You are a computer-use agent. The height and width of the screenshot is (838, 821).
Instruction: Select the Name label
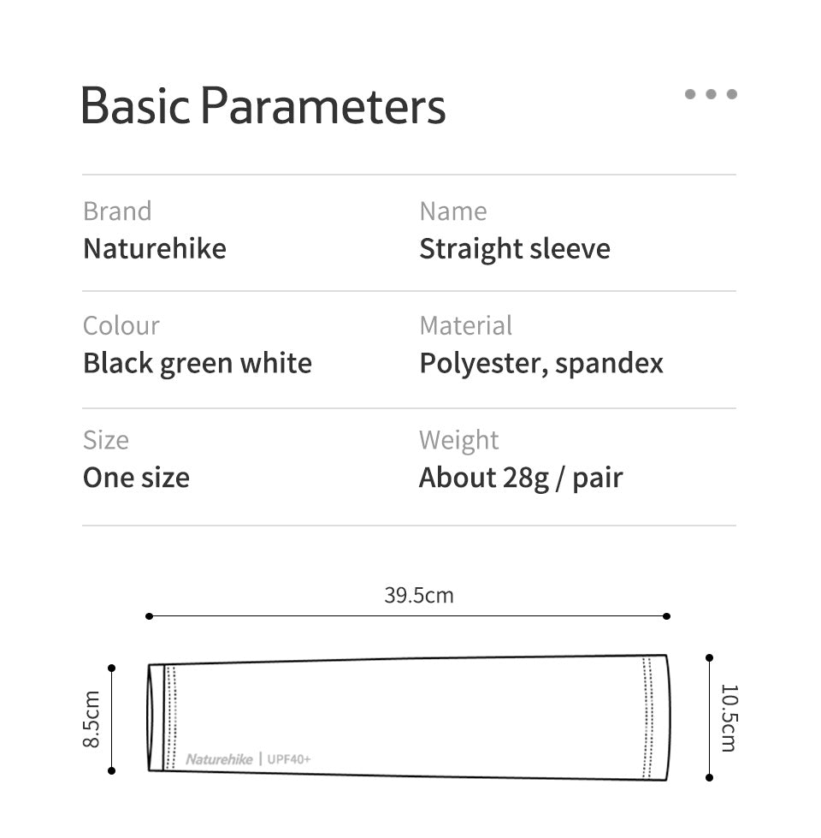coord(453,211)
